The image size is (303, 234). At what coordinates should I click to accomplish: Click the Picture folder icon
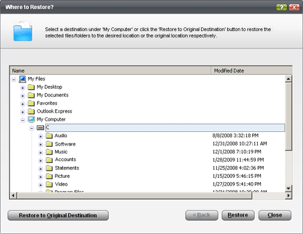pyautogui.click(x=49, y=176)
